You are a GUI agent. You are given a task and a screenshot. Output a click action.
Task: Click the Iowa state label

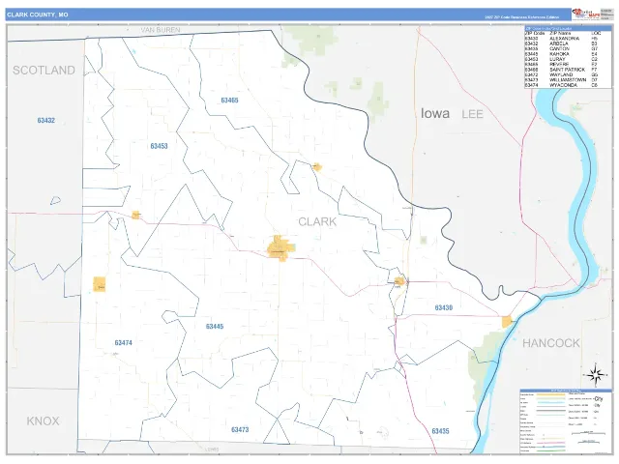click(x=435, y=113)
